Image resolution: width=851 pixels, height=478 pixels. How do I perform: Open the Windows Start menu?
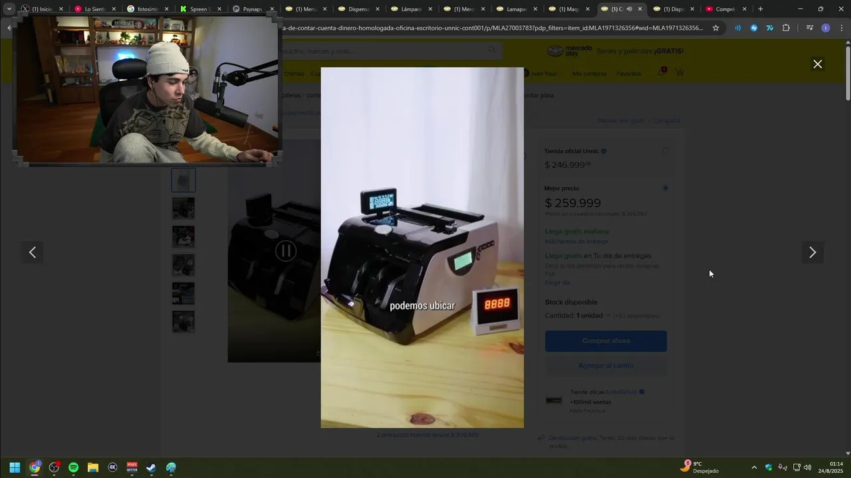15,467
